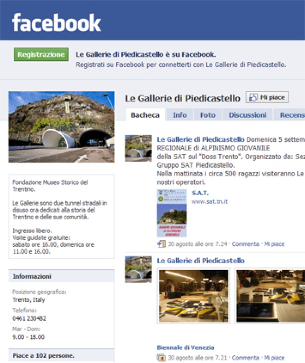Image resolution: width=305 pixels, height=363 pixels.
Task: Click the share icon beside 30 agosto 7.24 post
Action: click(x=161, y=244)
